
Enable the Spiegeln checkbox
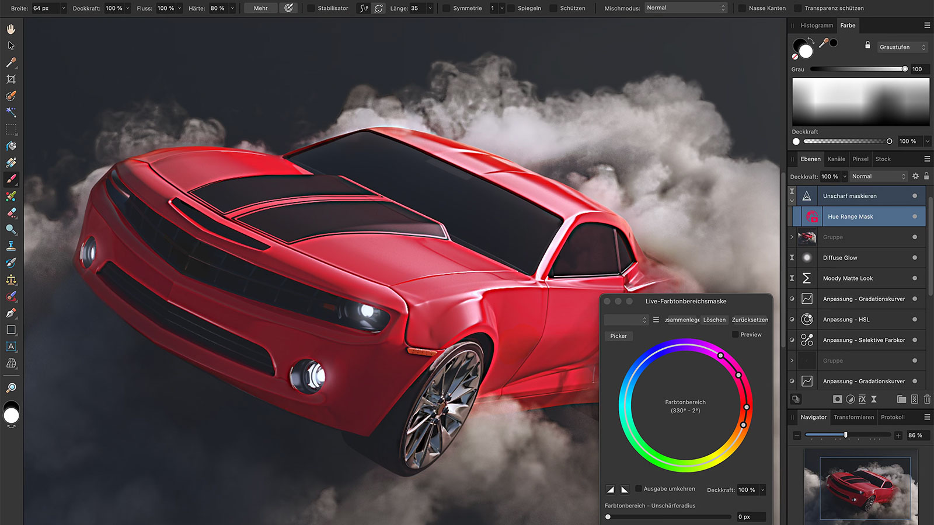coord(511,8)
